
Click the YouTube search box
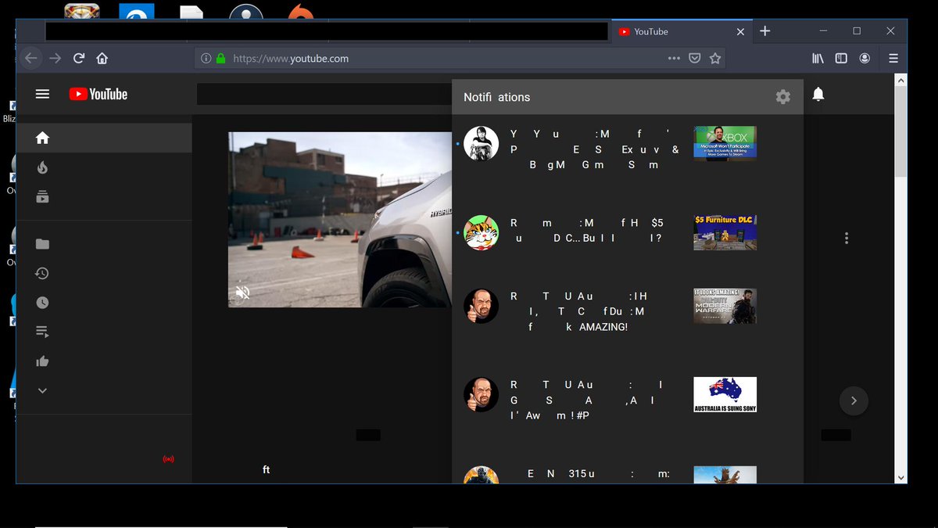click(324, 94)
